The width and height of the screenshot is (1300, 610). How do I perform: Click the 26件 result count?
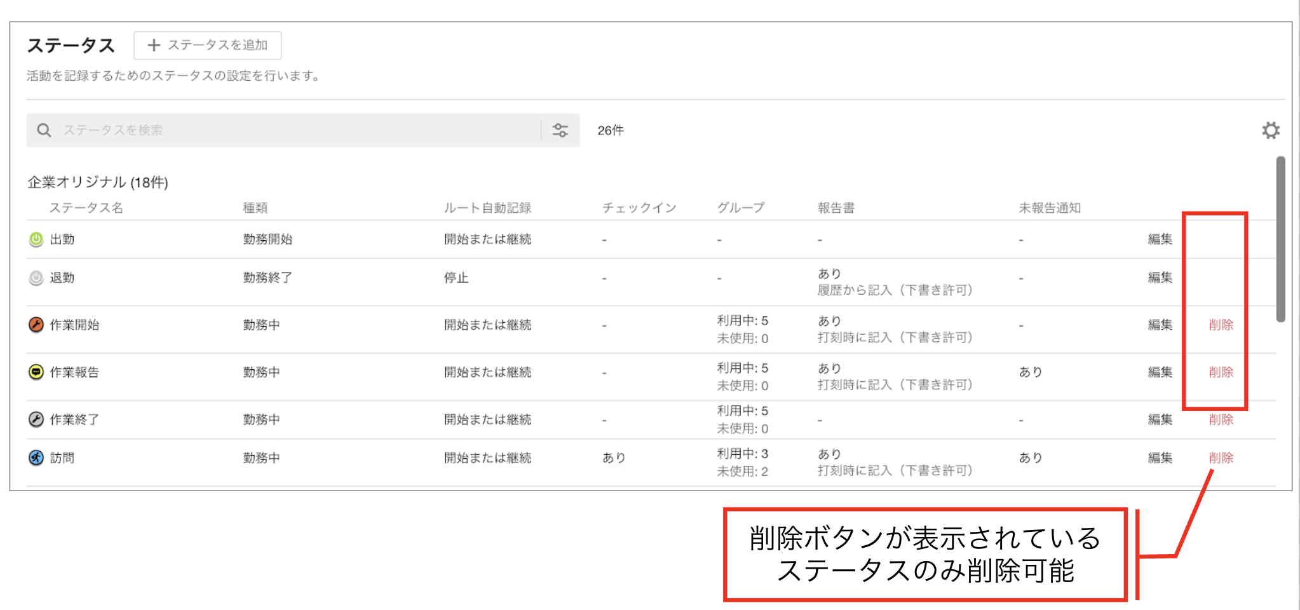[x=611, y=130]
